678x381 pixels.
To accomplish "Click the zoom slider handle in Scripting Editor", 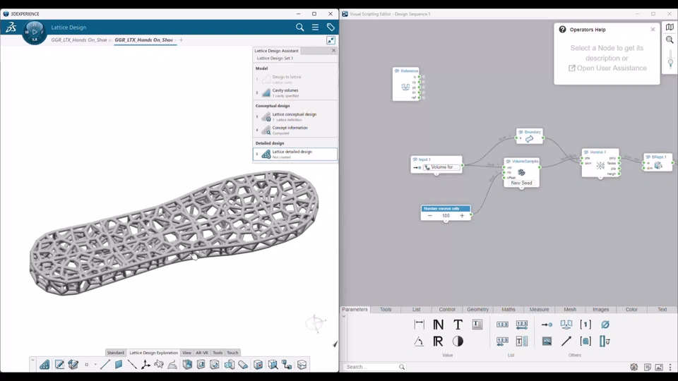I will pos(670,63).
